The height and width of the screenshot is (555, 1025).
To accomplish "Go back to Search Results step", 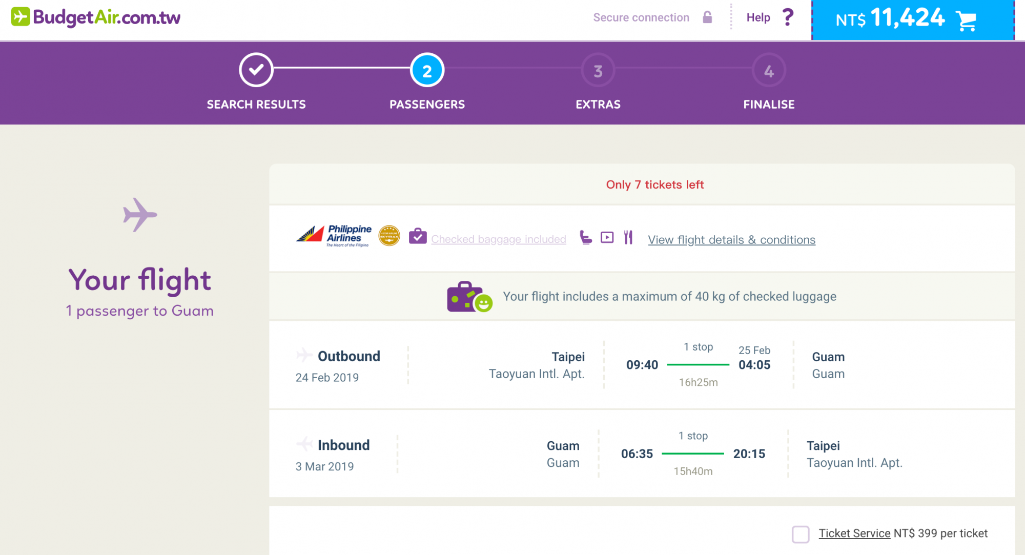I will 256,70.
